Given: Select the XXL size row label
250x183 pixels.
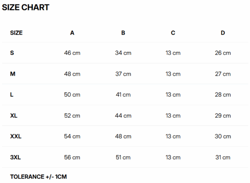Looking at the screenshot, I should (16, 136).
